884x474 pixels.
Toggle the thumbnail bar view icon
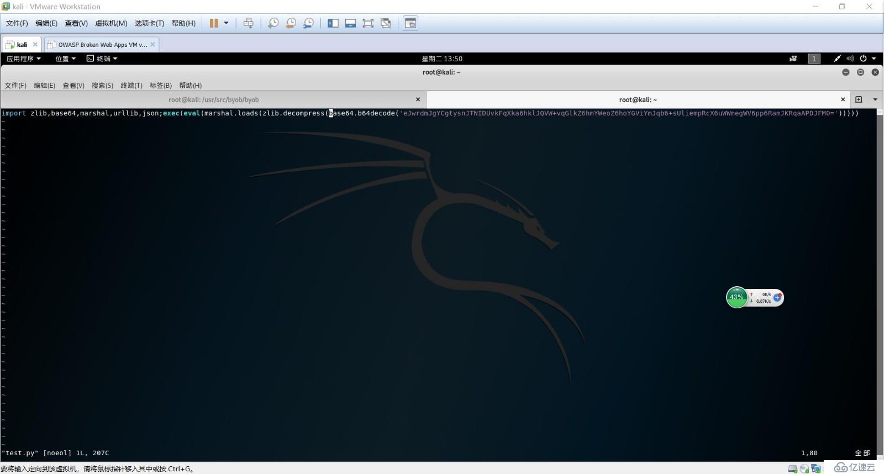point(350,23)
